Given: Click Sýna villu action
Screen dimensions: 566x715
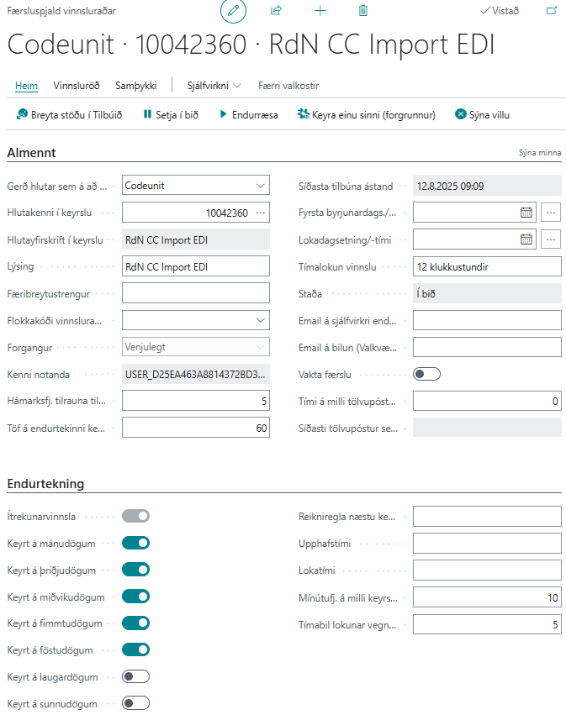Looking at the screenshot, I should pyautogui.click(x=482, y=114).
